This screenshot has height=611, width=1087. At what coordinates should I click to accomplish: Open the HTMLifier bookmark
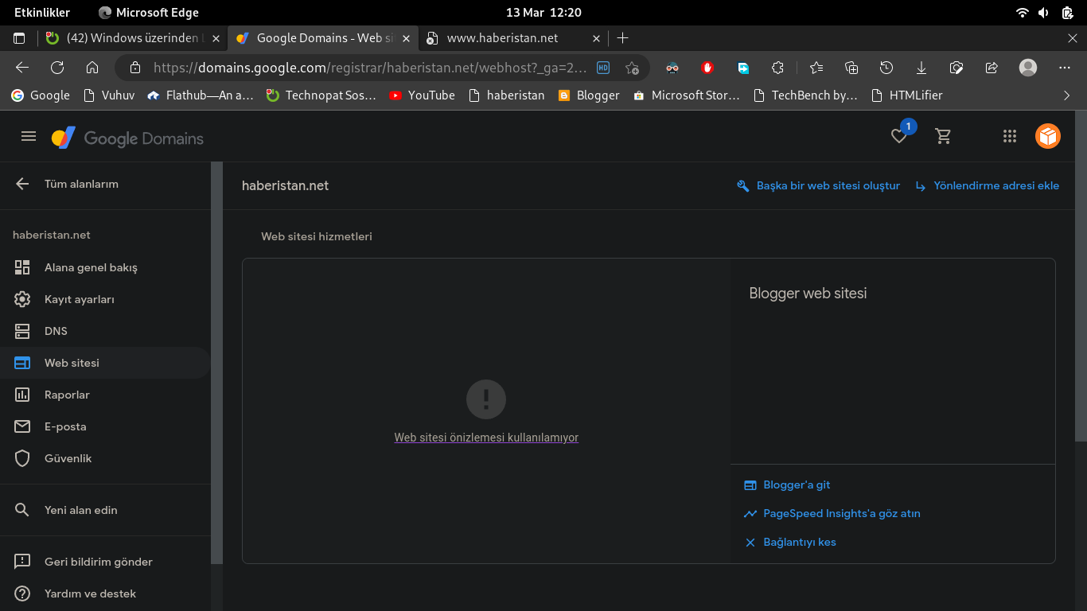point(906,95)
